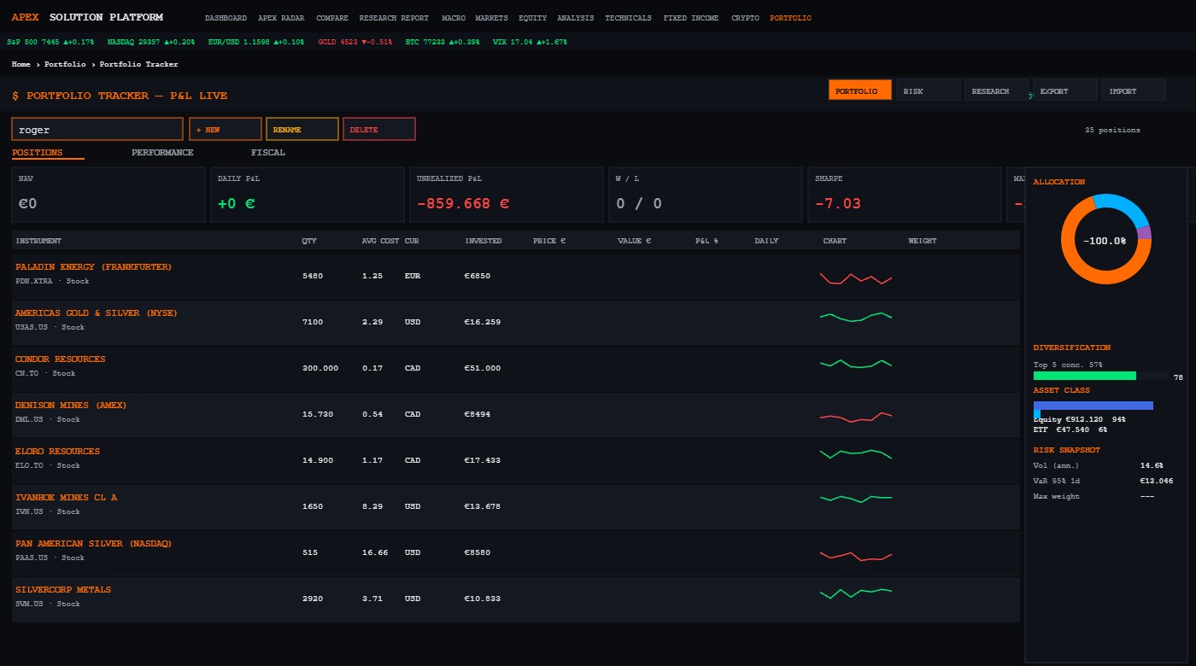
Task: Open the Dashboard menu item
Action: pyautogui.click(x=226, y=18)
